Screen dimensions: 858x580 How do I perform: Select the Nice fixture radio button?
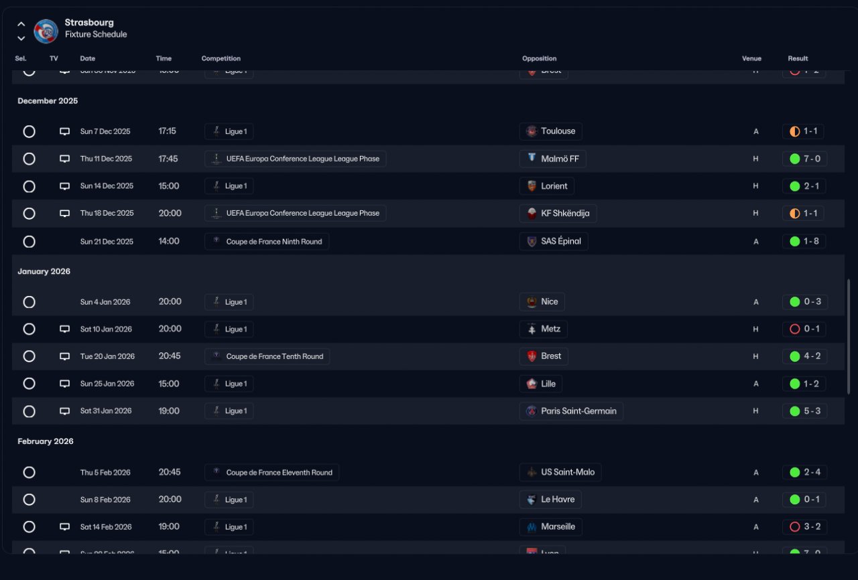point(29,302)
